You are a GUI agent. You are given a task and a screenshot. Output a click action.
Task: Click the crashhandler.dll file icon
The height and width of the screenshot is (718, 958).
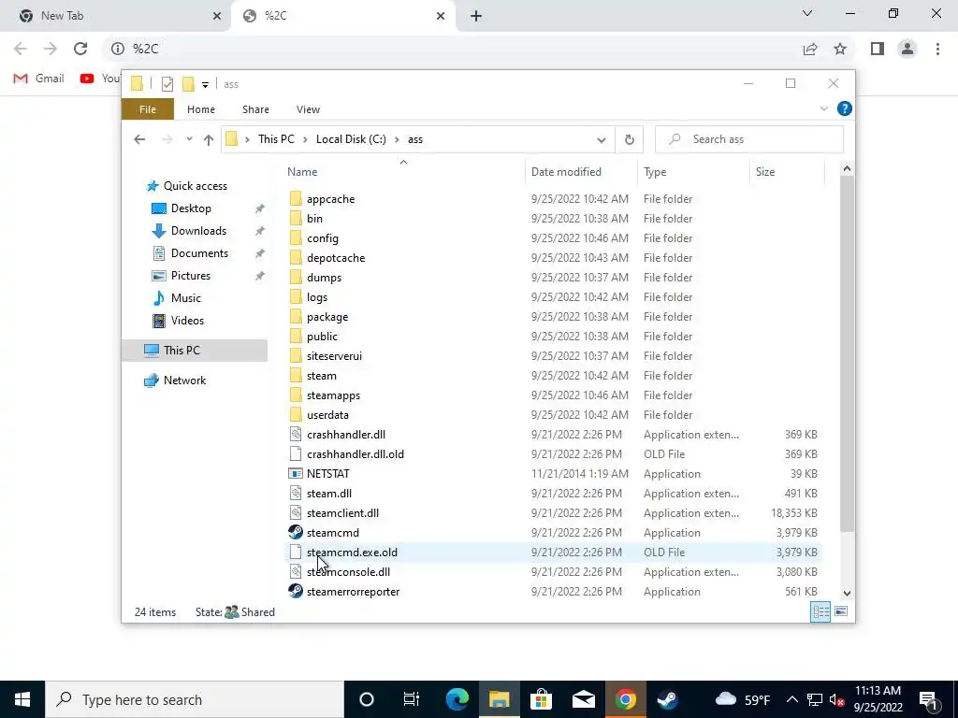pos(296,434)
